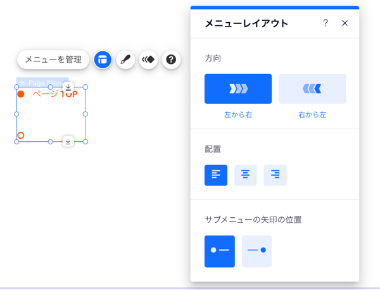Click the top stretch download handle on the menu
Screen dimensions: 380x290
click(68, 87)
